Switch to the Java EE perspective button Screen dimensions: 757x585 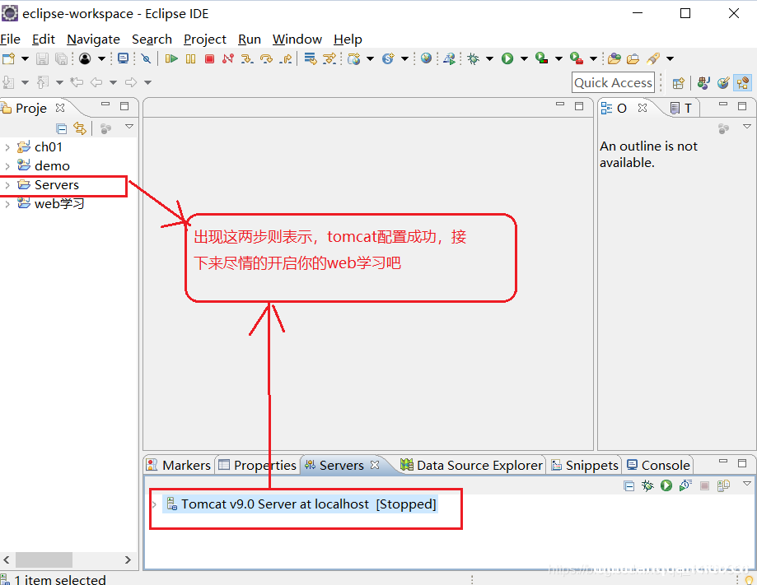(743, 82)
